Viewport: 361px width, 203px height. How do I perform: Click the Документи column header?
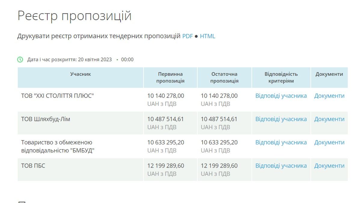click(329, 74)
